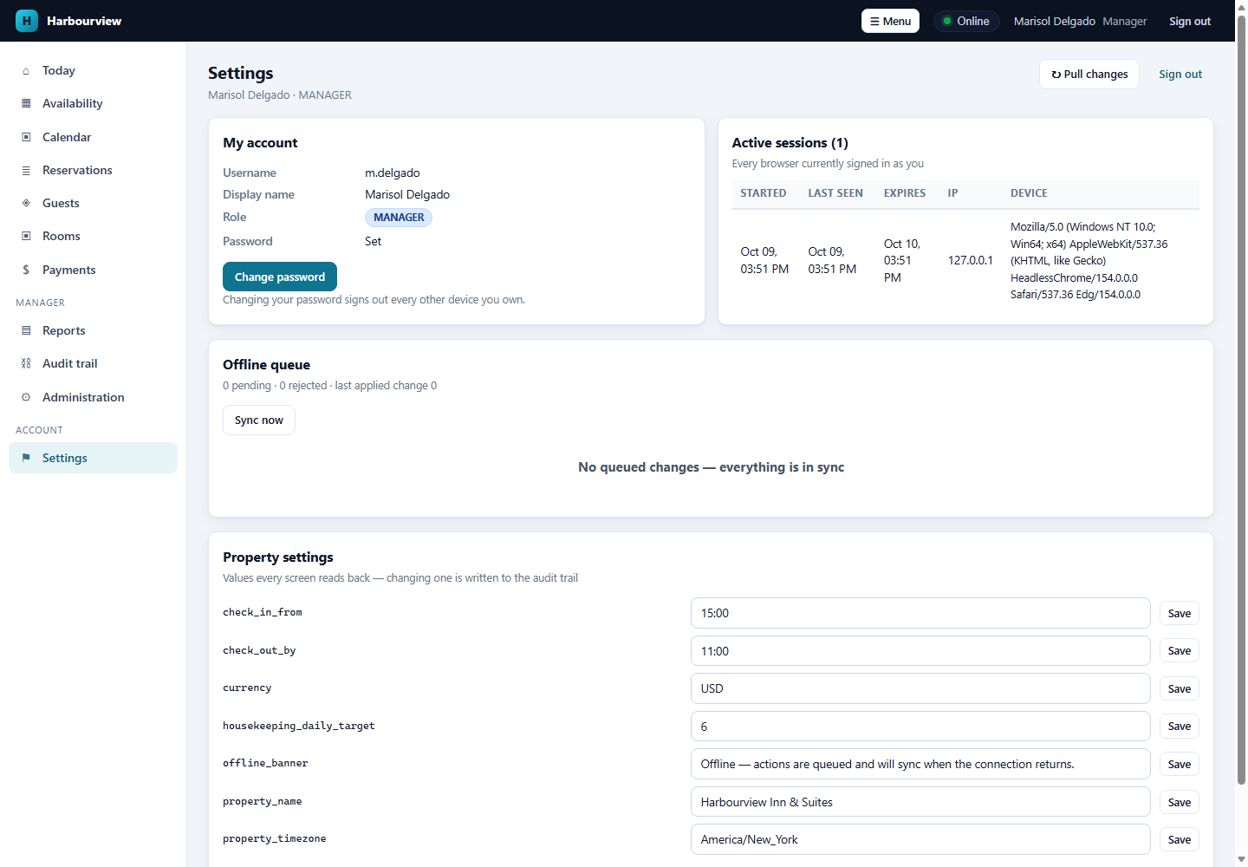Select Settings in the Account section

93,458
